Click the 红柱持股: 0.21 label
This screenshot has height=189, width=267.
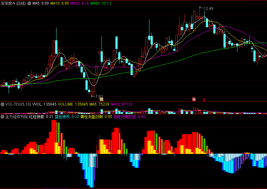pyautogui.click(x=41, y=117)
